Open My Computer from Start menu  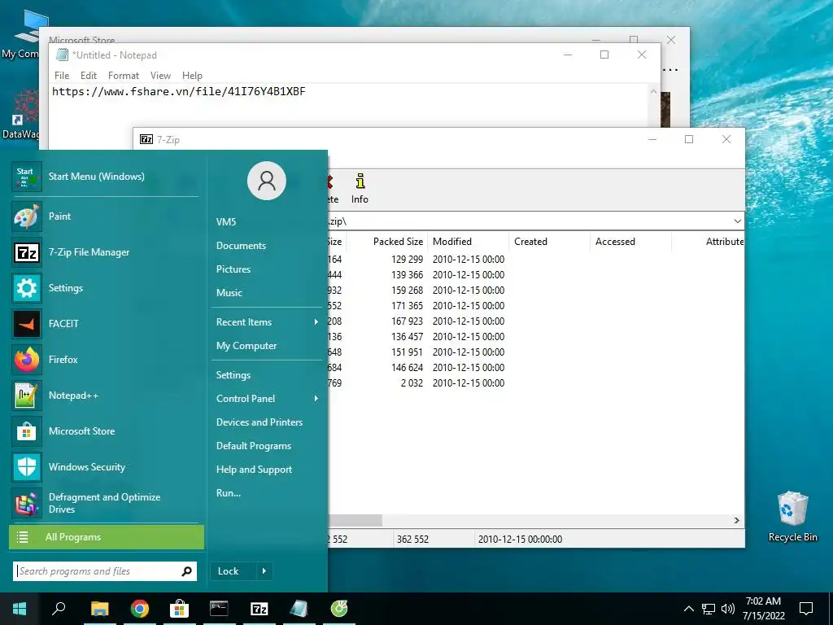click(246, 345)
